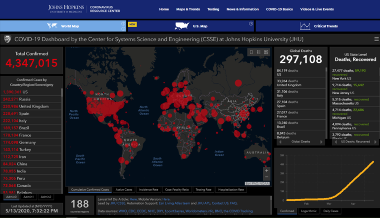Show the map legend list icon

point(259,52)
